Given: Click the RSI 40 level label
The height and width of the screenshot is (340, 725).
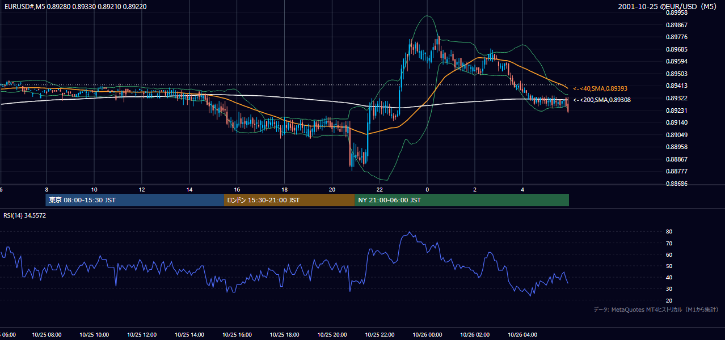Looking at the screenshot, I should click(669, 277).
